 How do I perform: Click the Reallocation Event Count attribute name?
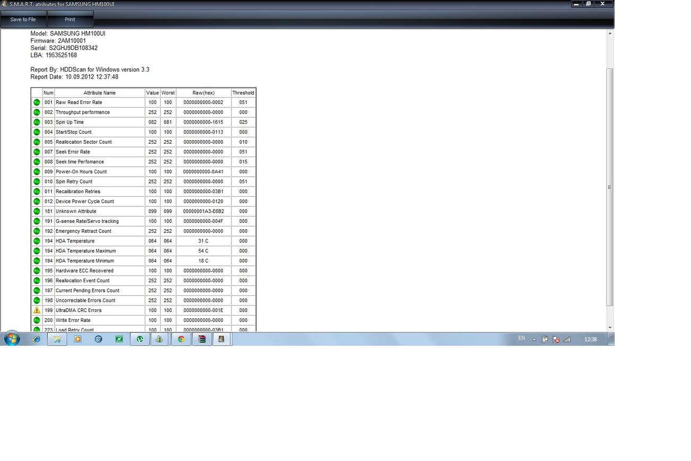(x=83, y=281)
